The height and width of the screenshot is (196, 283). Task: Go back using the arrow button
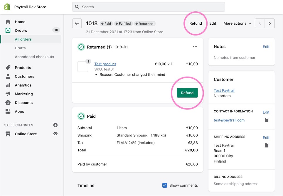77,23
